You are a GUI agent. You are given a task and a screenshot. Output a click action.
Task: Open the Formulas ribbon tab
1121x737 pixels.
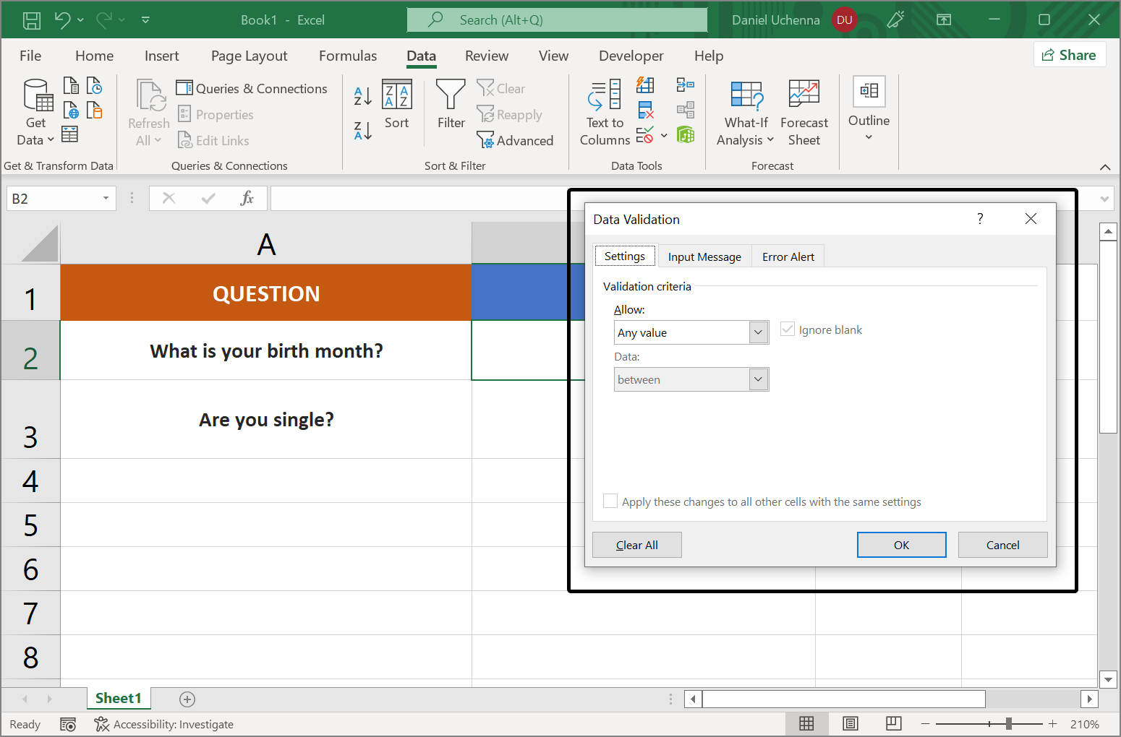[347, 56]
